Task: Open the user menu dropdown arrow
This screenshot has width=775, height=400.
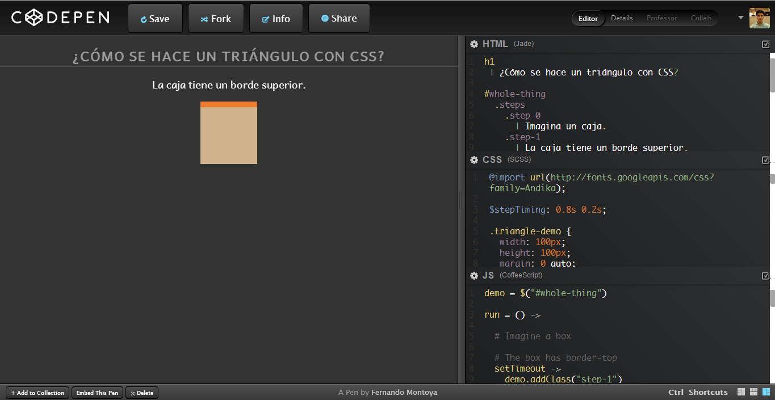Action: [x=740, y=18]
